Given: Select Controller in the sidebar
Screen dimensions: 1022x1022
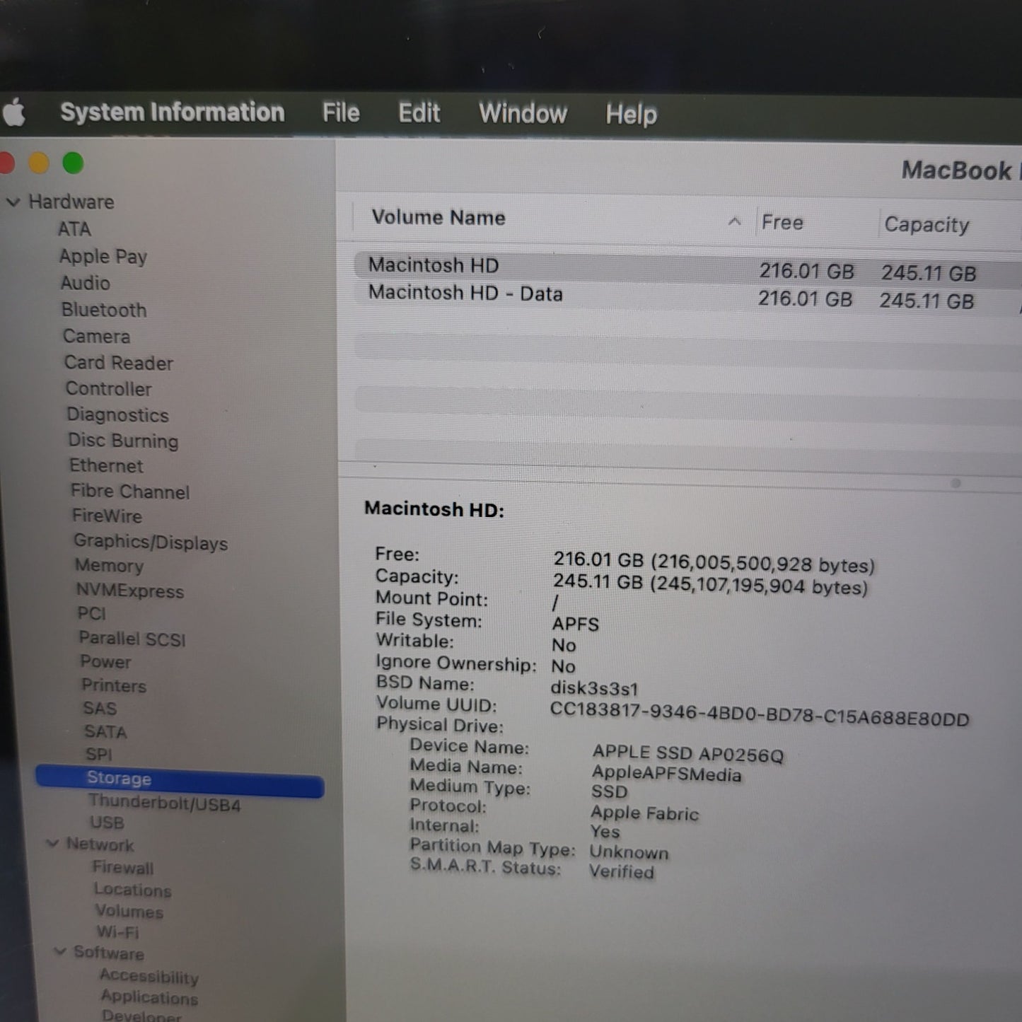Looking at the screenshot, I should (109, 389).
